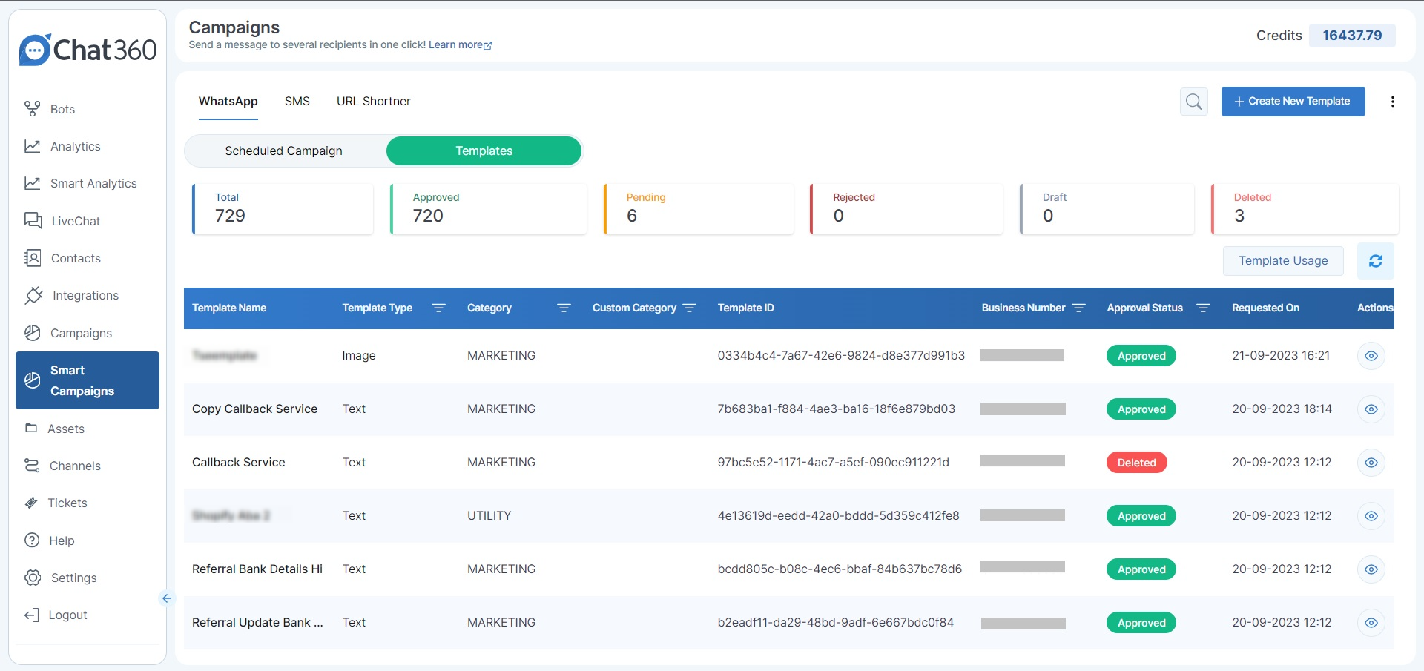Image resolution: width=1424 pixels, height=671 pixels.
Task: Filter by Deleted templates card
Action: 1305,209
